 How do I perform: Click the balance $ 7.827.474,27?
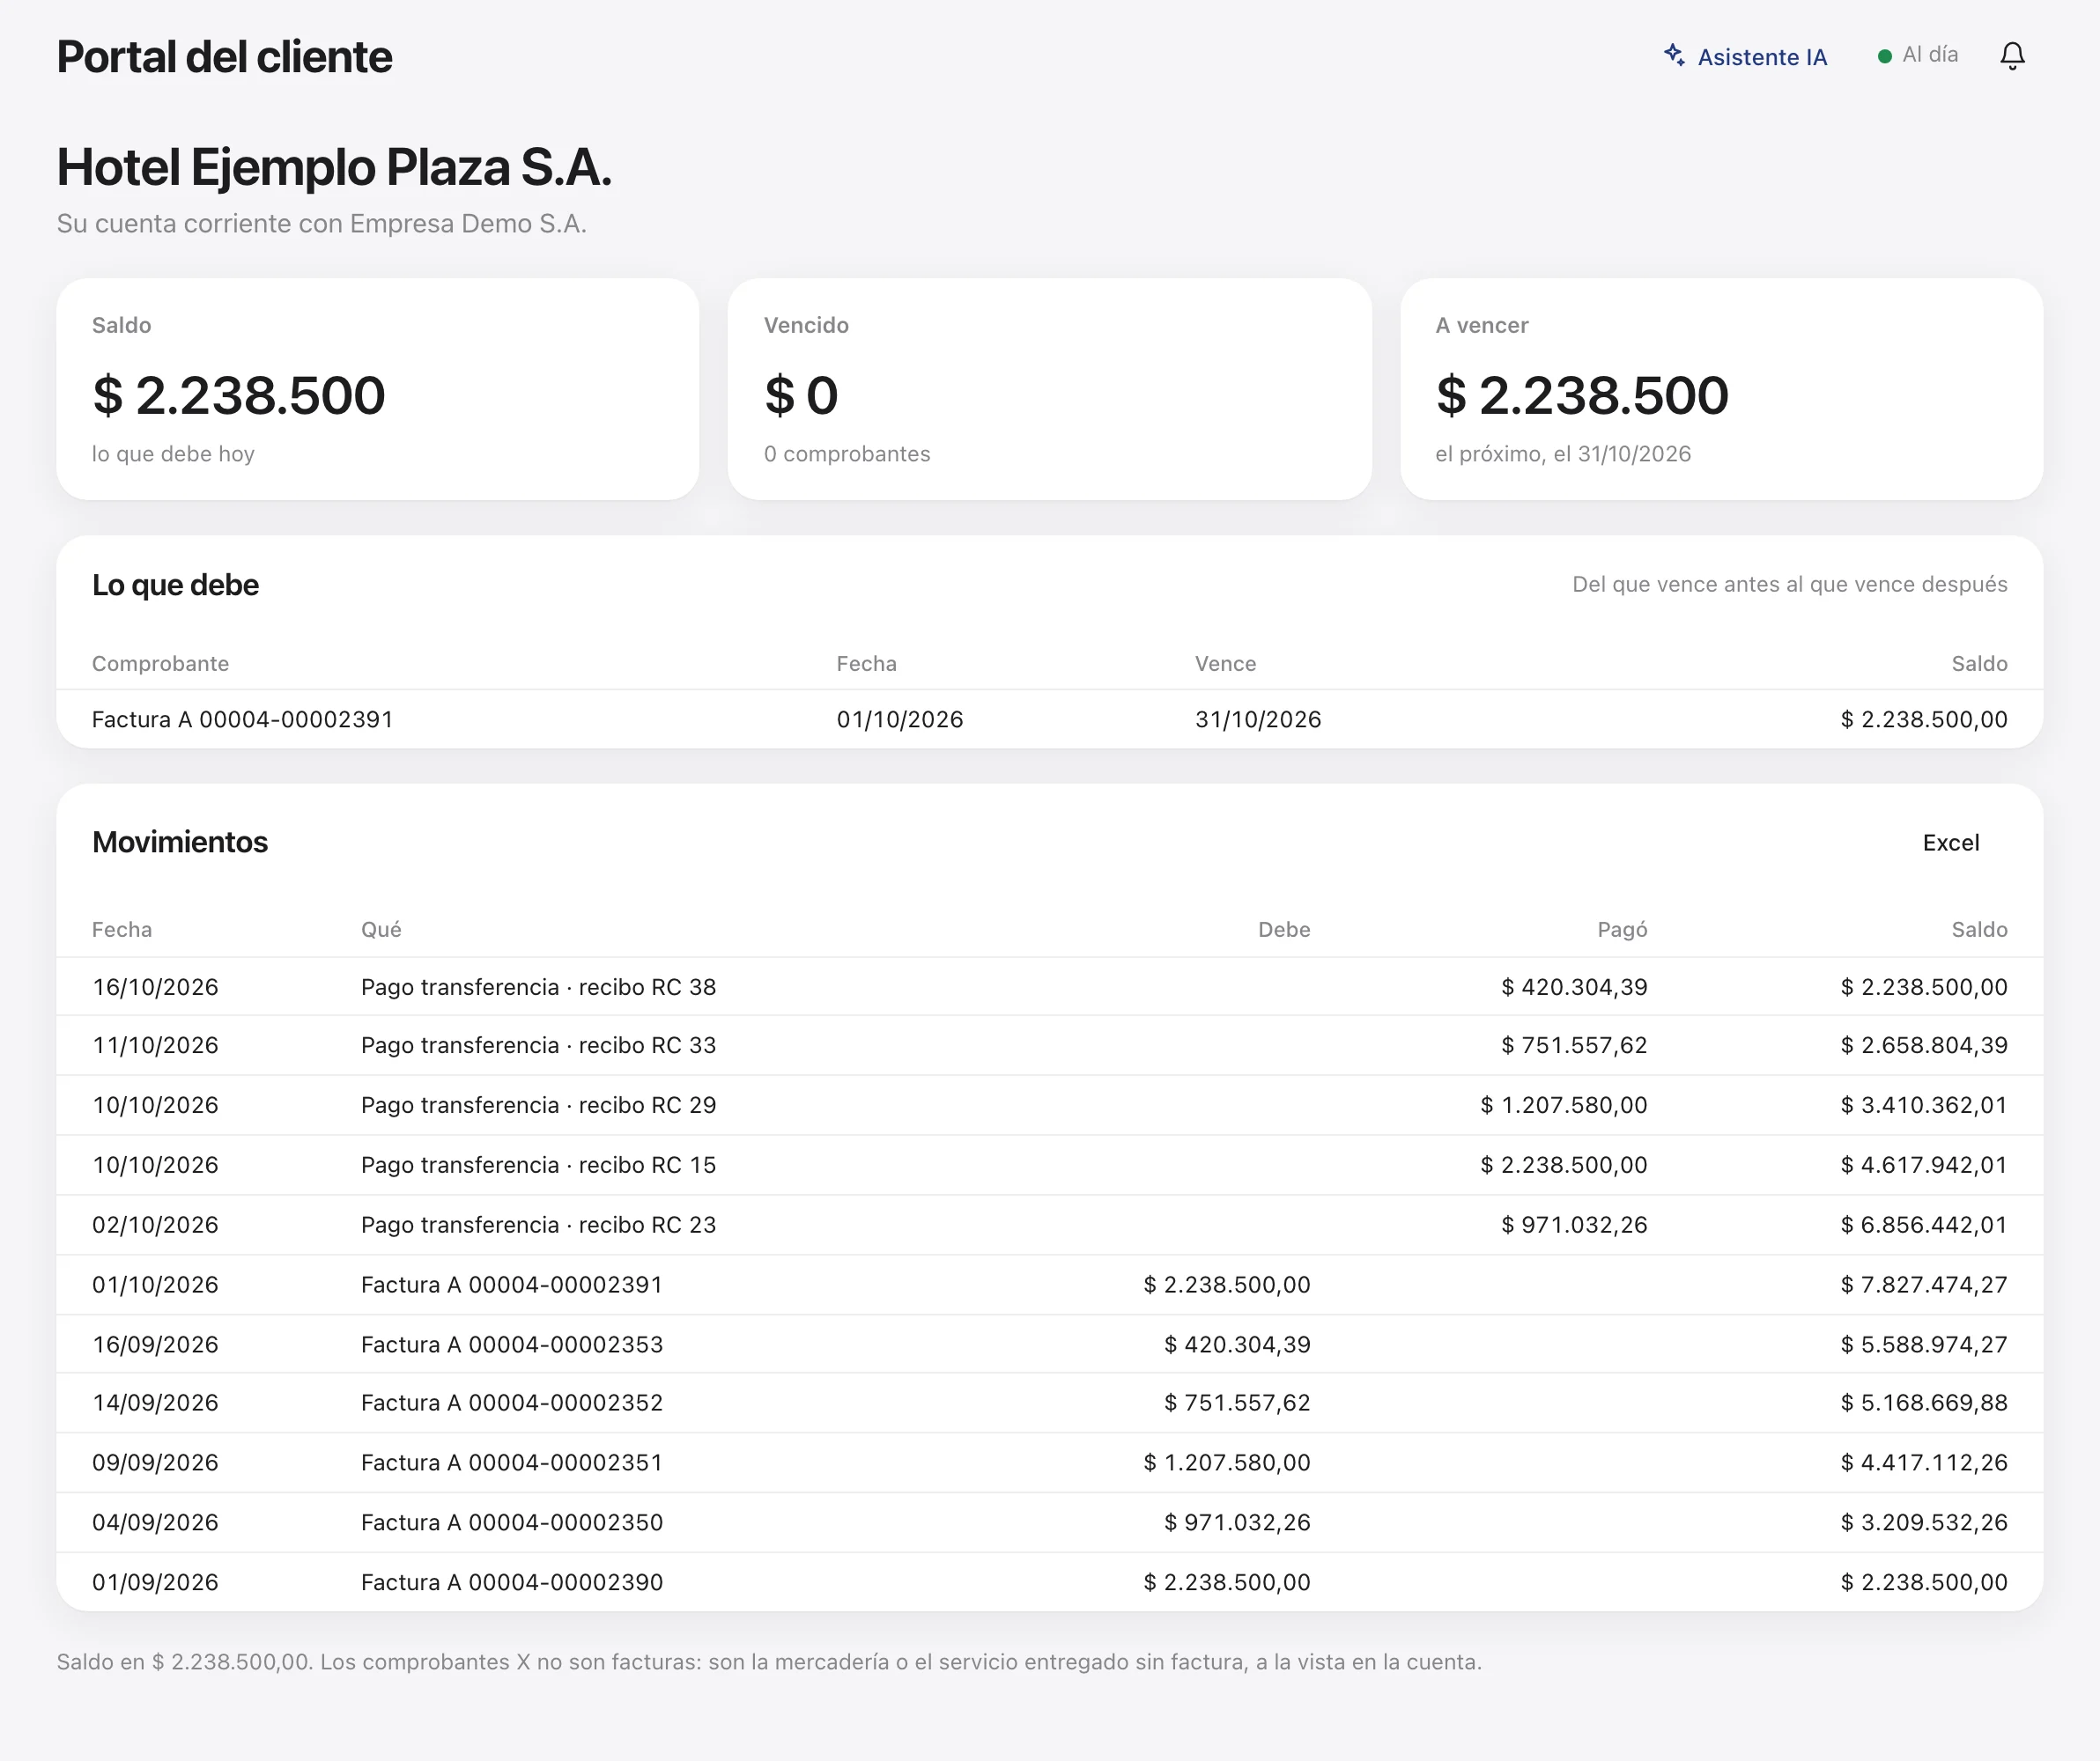click(1923, 1286)
